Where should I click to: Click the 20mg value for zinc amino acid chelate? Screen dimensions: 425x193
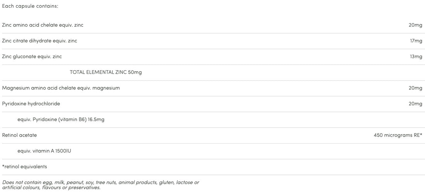pos(415,25)
